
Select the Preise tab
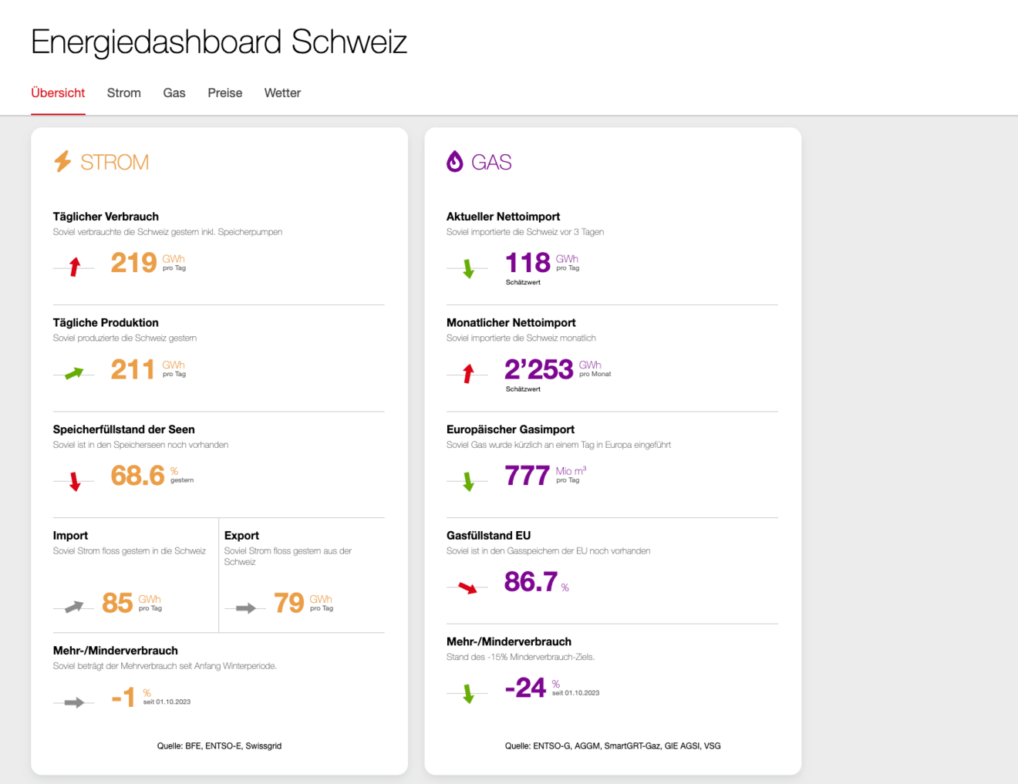tap(224, 93)
